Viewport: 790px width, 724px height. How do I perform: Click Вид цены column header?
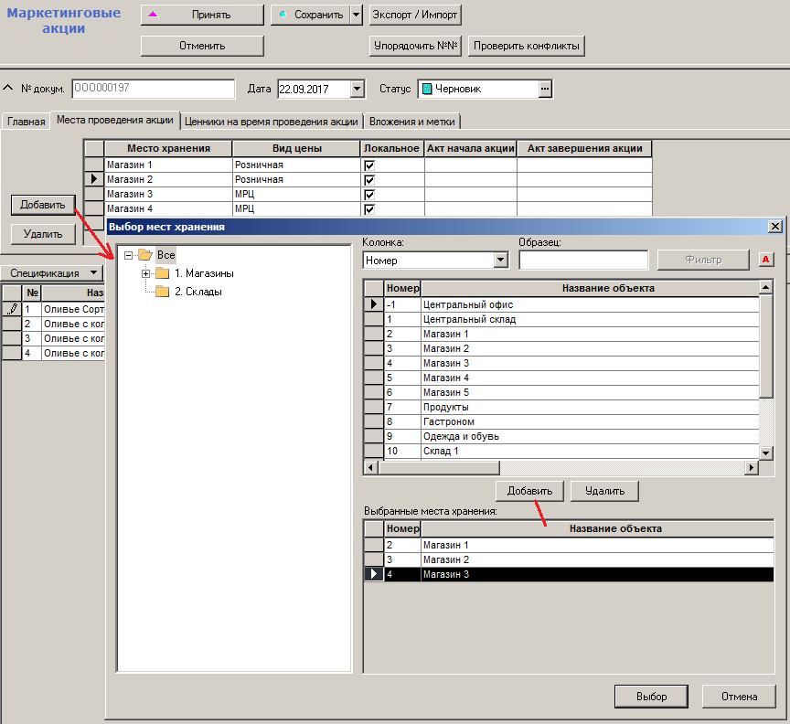pyautogui.click(x=297, y=148)
